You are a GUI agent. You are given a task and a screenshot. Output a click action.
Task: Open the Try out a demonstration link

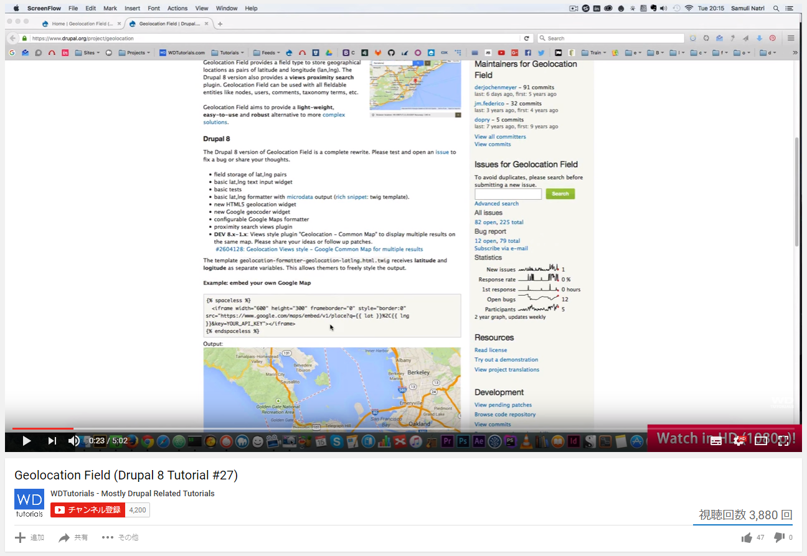point(506,360)
